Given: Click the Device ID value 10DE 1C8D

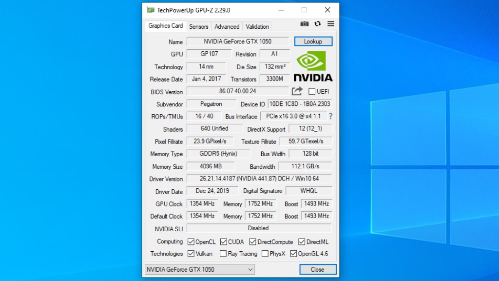Looking at the screenshot, I should [x=300, y=104].
